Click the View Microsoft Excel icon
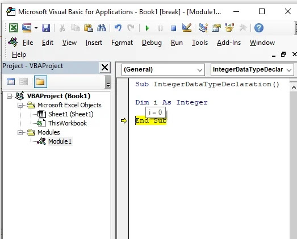Screen dimensions: 297x239 [x=14, y=28]
